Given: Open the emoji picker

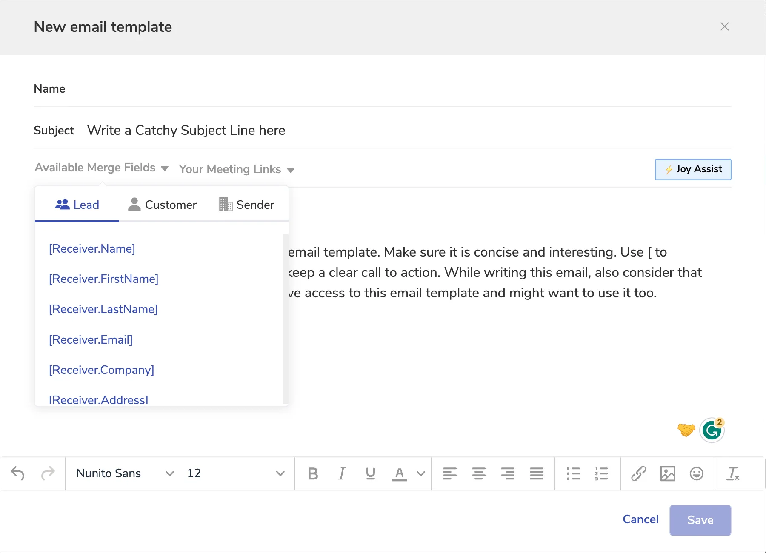Looking at the screenshot, I should click(x=697, y=473).
